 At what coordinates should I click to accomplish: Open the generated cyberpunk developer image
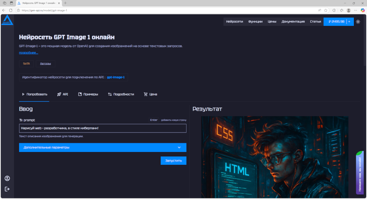tap(275, 157)
